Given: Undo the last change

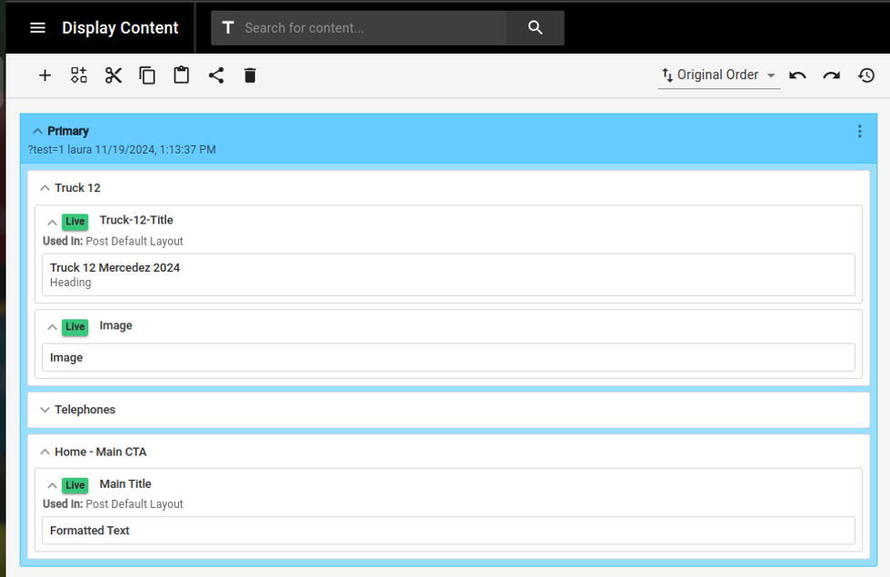Looking at the screenshot, I should [796, 75].
